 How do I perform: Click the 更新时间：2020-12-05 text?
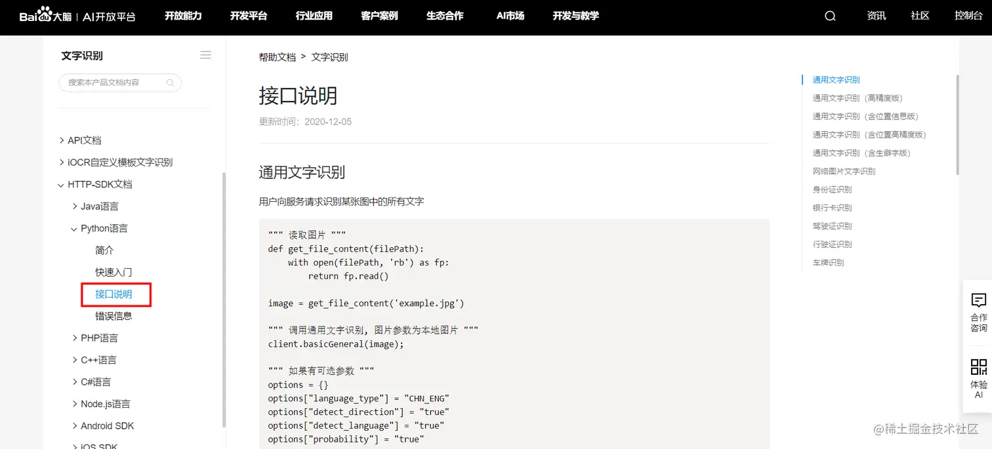tap(305, 122)
